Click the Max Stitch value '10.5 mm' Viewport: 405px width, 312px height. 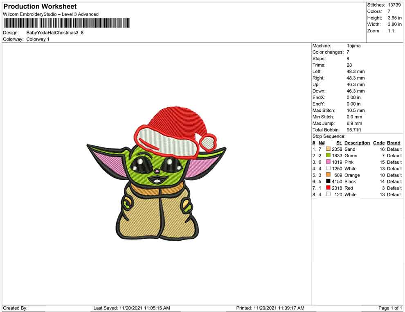(355, 111)
